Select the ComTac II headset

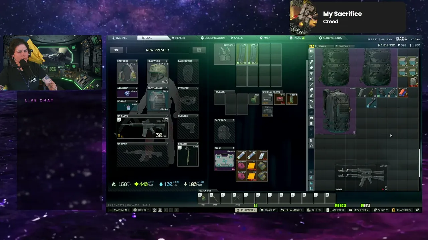[x=127, y=73]
